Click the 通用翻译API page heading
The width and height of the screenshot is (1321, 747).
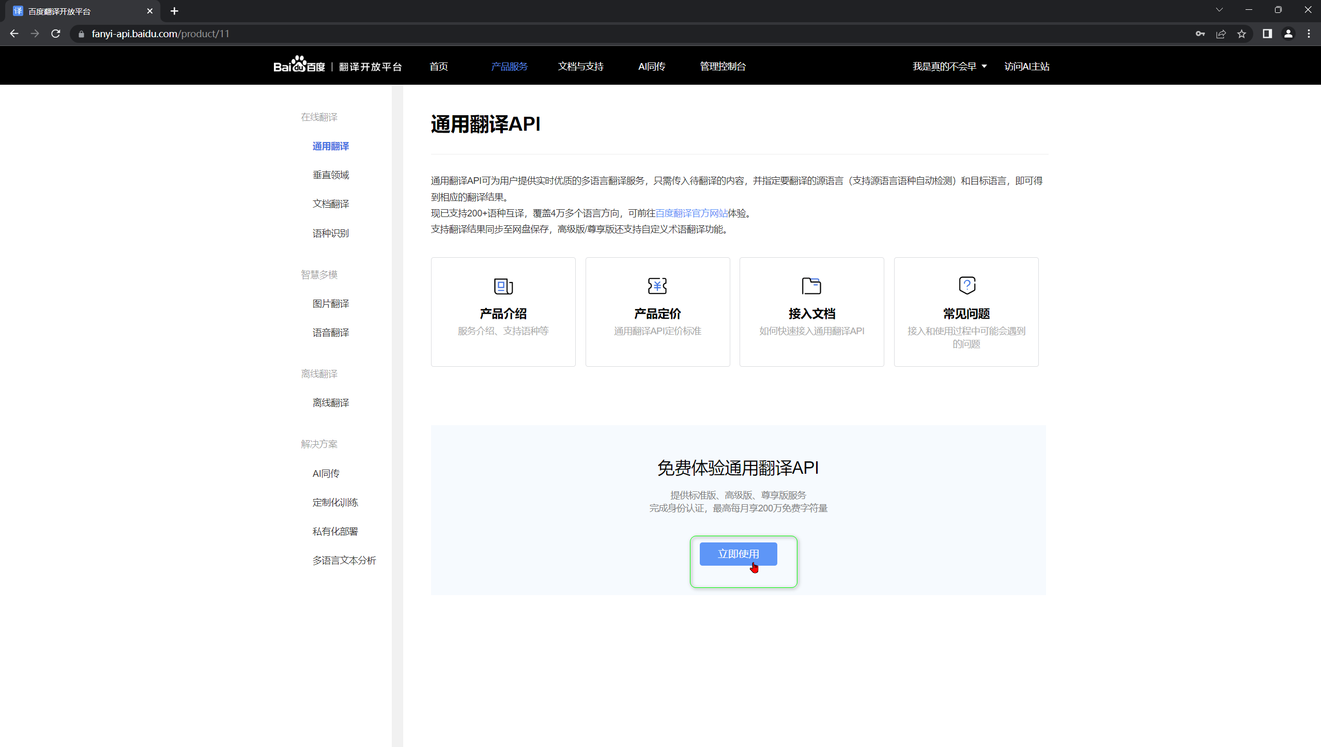click(485, 124)
